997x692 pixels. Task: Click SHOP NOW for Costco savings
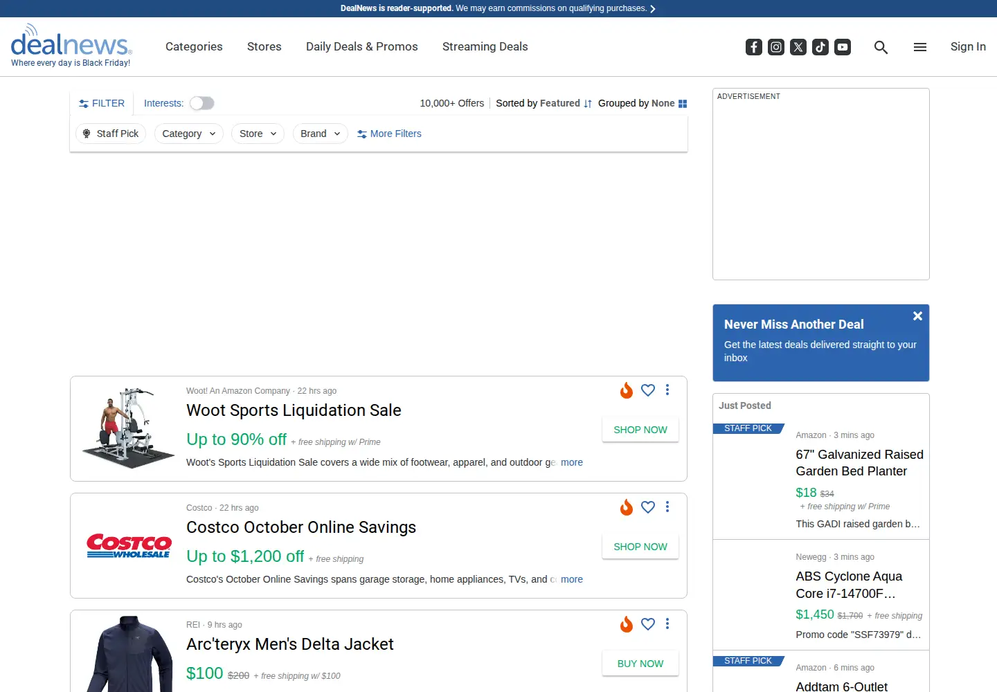[x=640, y=547]
